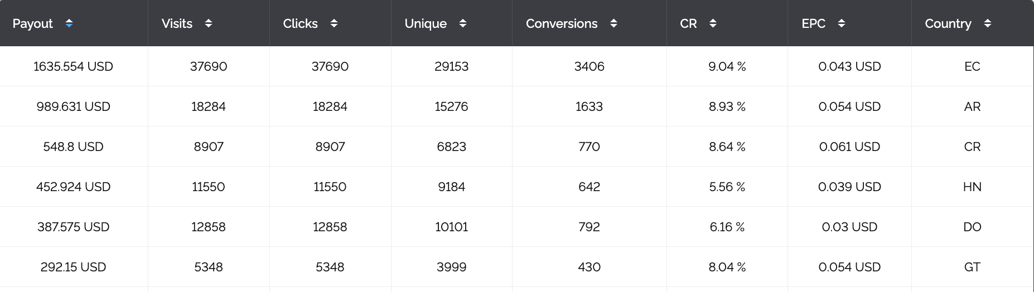Click the EC country cell
The image size is (1034, 292).
(x=973, y=66)
